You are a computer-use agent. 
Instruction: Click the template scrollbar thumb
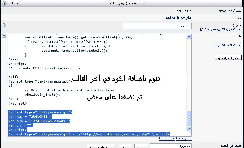pos(189,119)
